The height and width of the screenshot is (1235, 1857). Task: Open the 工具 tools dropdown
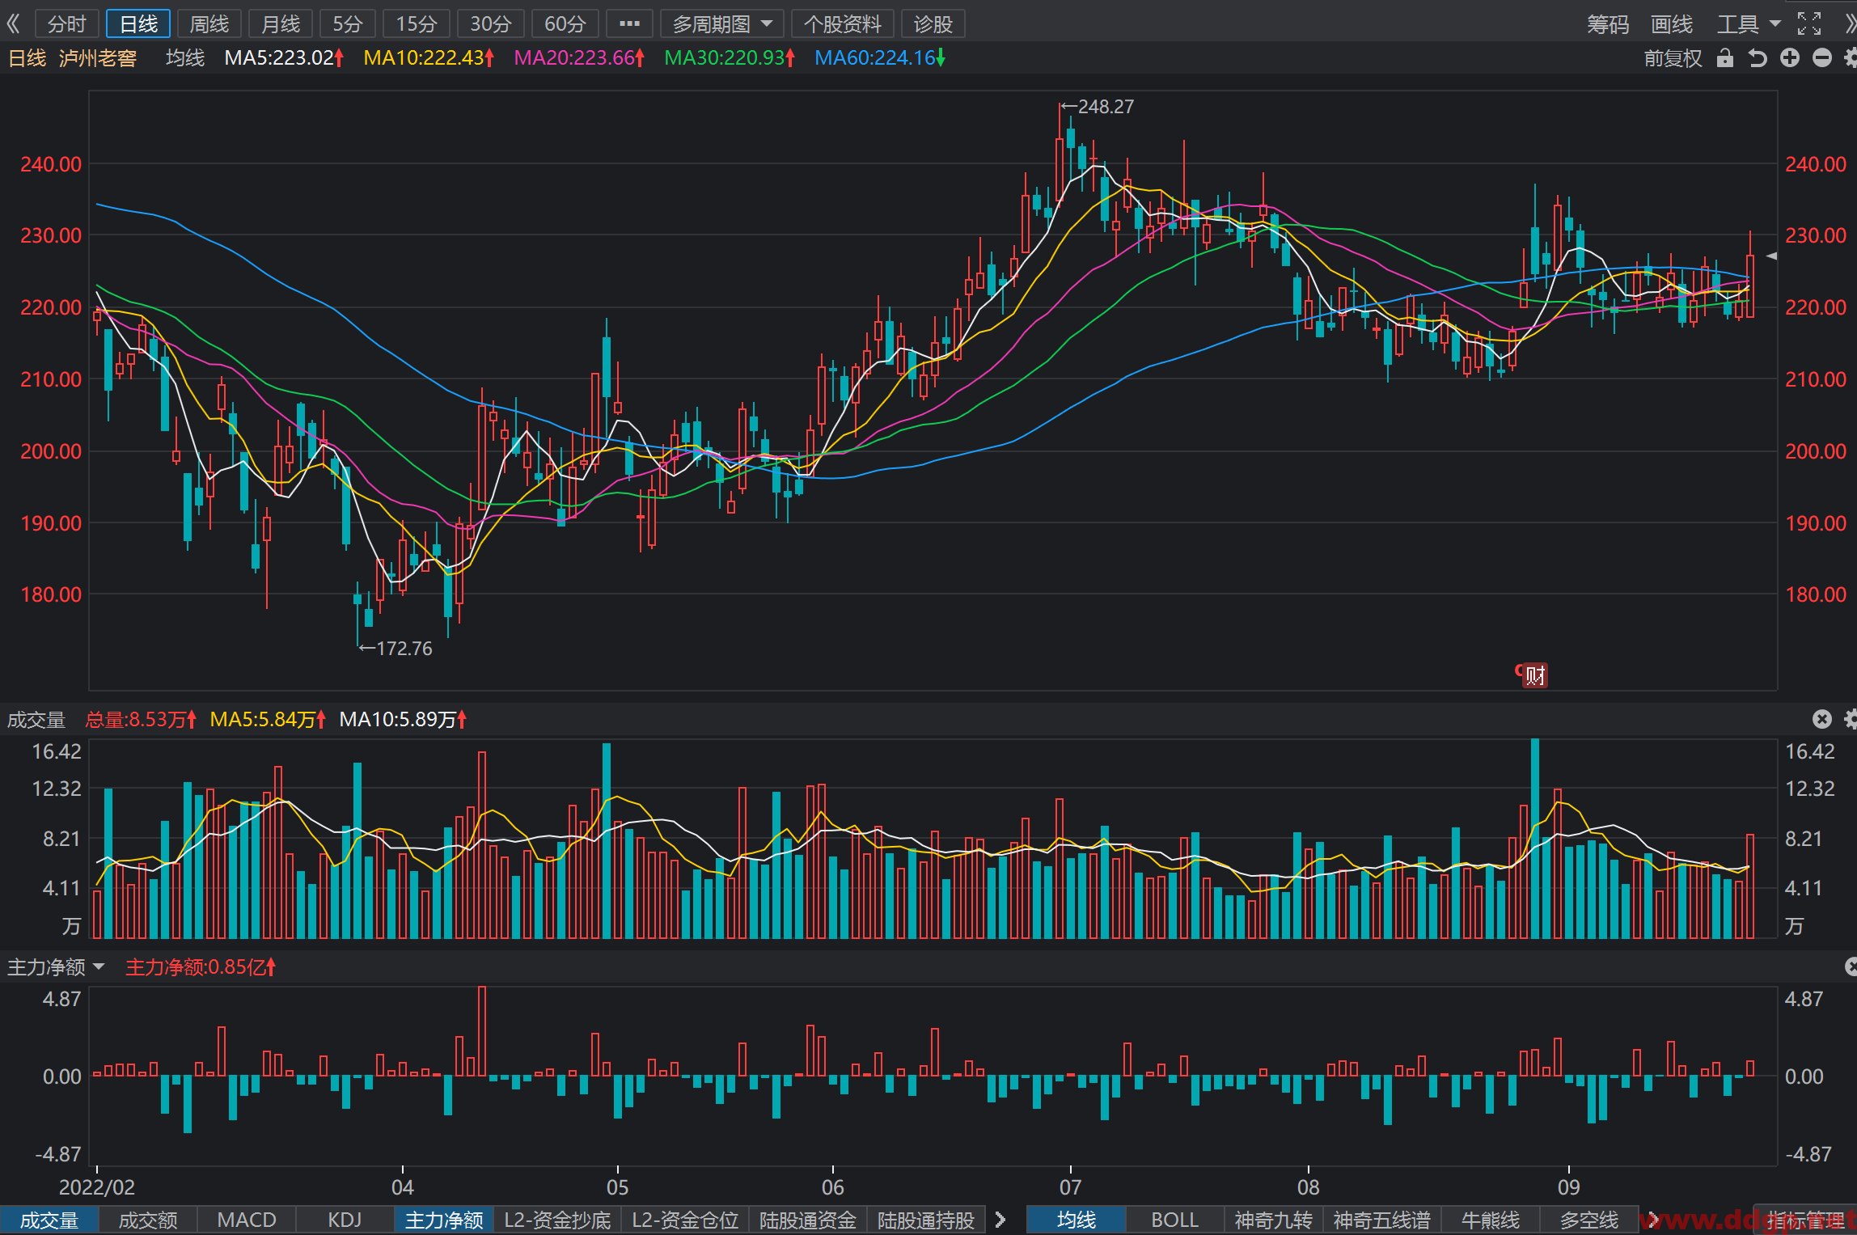pos(1749,24)
